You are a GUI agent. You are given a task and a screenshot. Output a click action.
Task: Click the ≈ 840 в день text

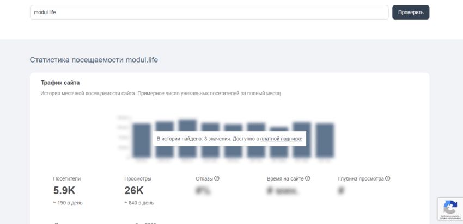[139, 203]
